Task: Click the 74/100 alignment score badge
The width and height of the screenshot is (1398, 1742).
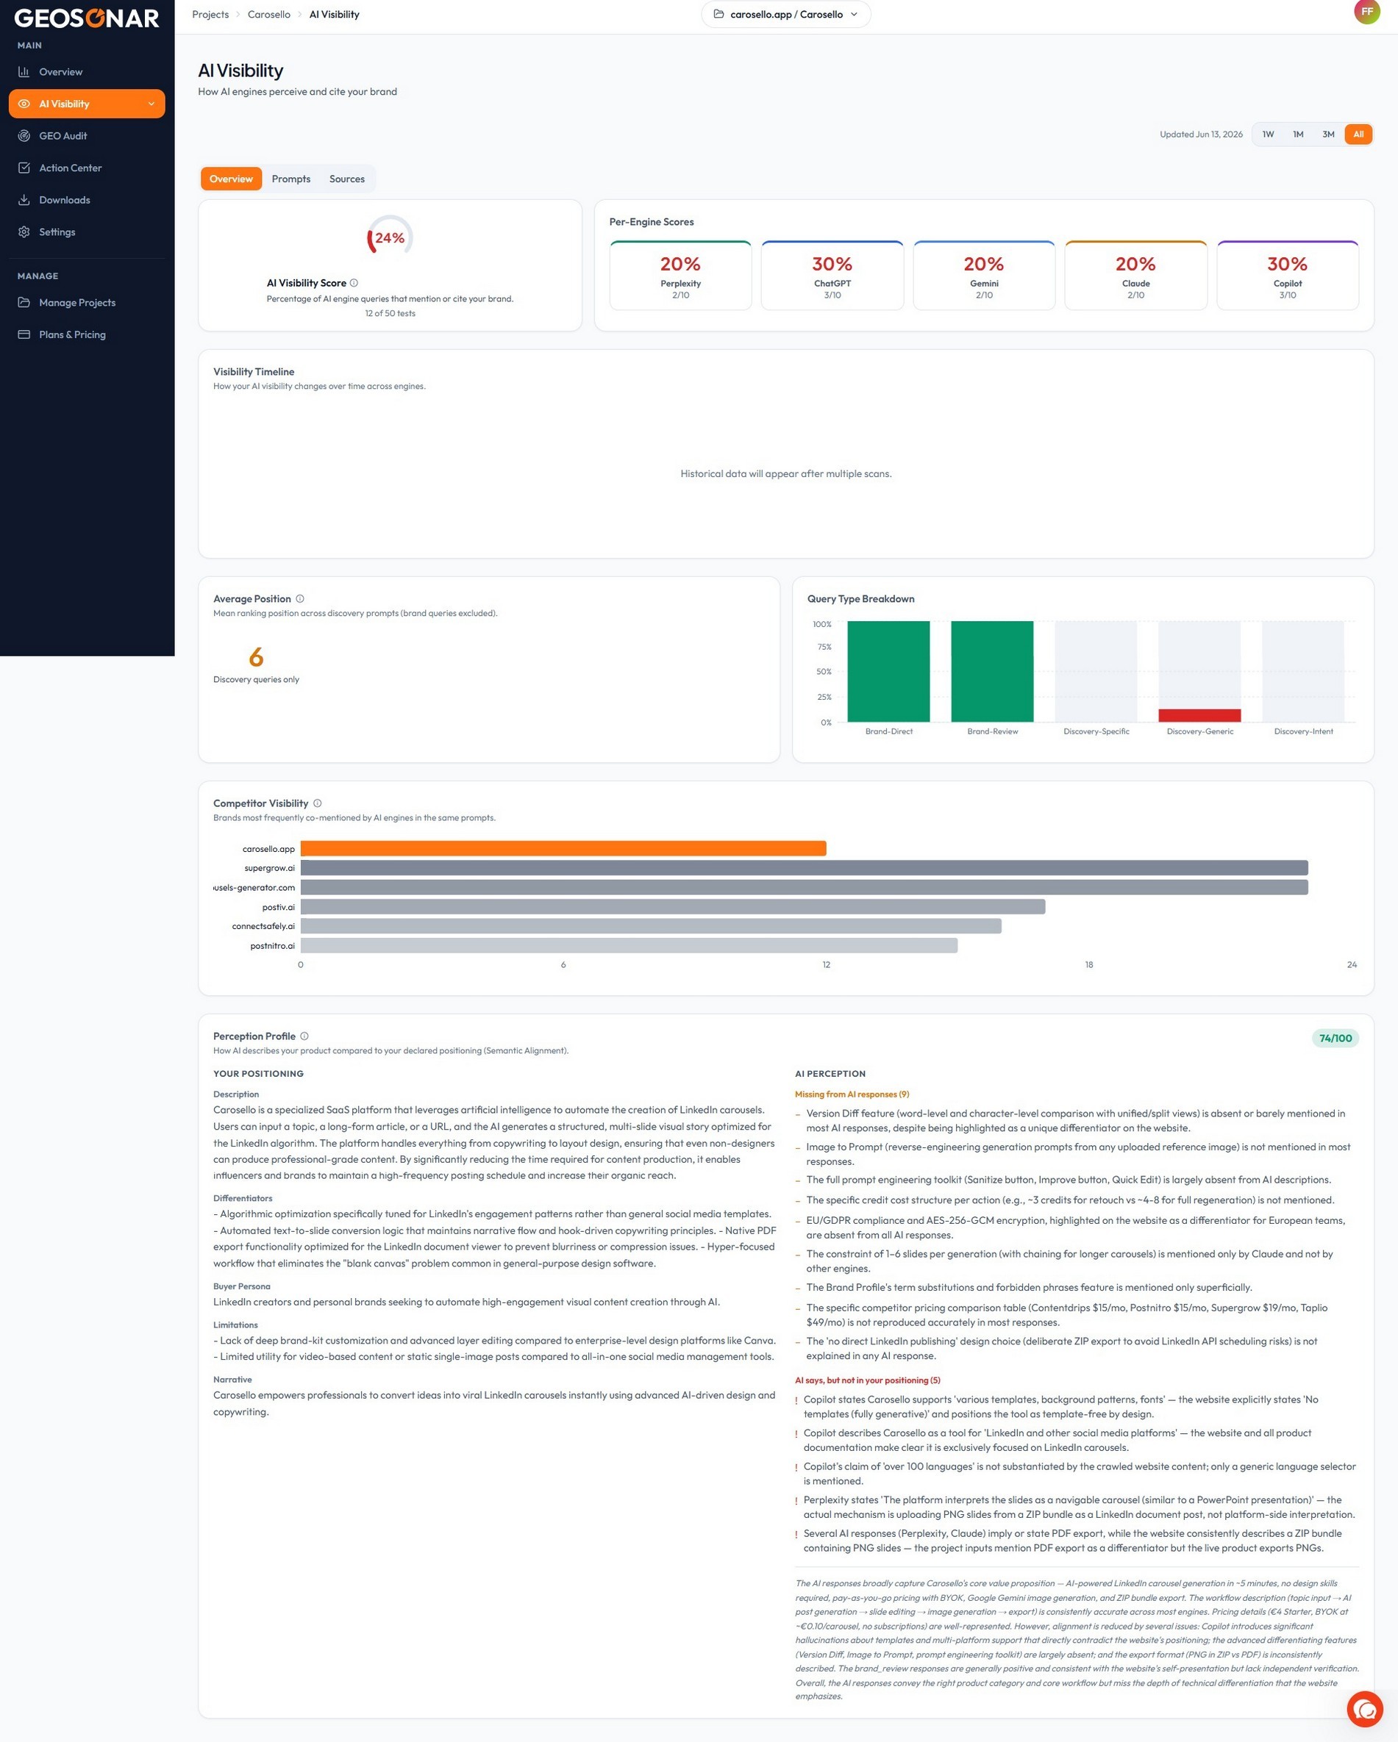Action: click(1335, 1039)
